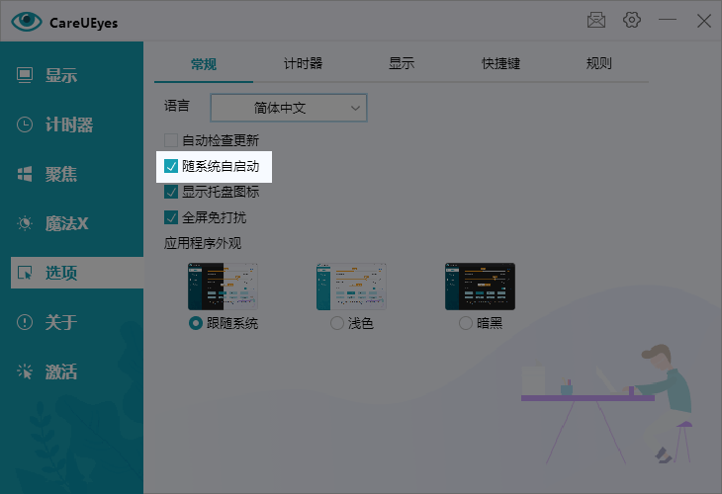This screenshot has height=494, width=722.
Task: Click the 语言 label
Action: point(177,107)
